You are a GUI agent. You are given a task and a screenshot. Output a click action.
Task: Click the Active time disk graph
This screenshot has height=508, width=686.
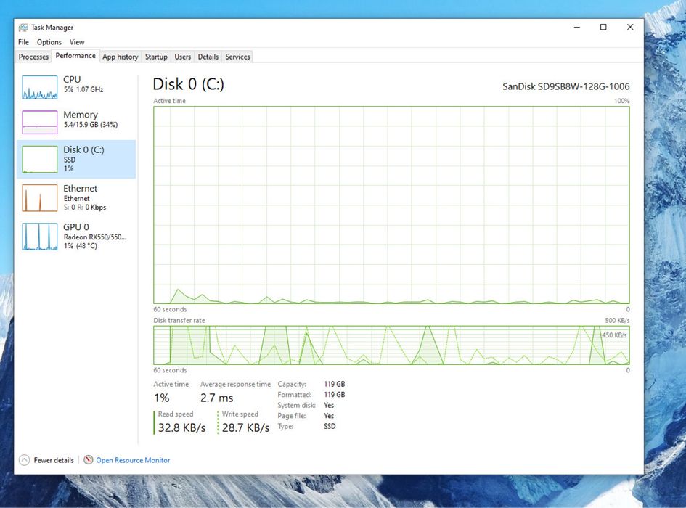click(x=391, y=205)
